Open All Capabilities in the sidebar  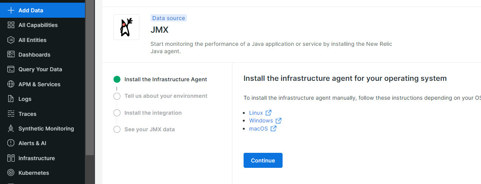(42, 25)
